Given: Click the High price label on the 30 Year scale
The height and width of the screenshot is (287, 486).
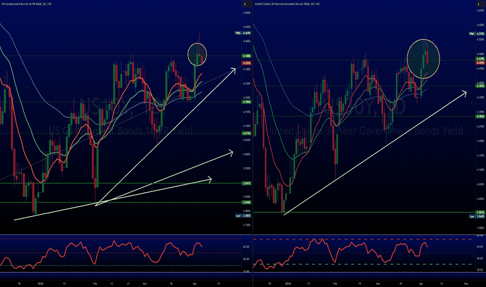Looking at the screenshot, I should tap(477, 33).
